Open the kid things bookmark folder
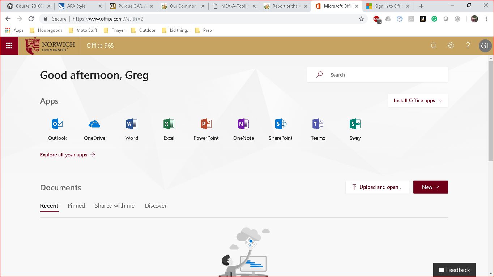Viewport: 494px width, 277px height. [x=175, y=30]
